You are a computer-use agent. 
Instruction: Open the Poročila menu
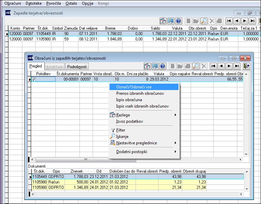(54, 3)
